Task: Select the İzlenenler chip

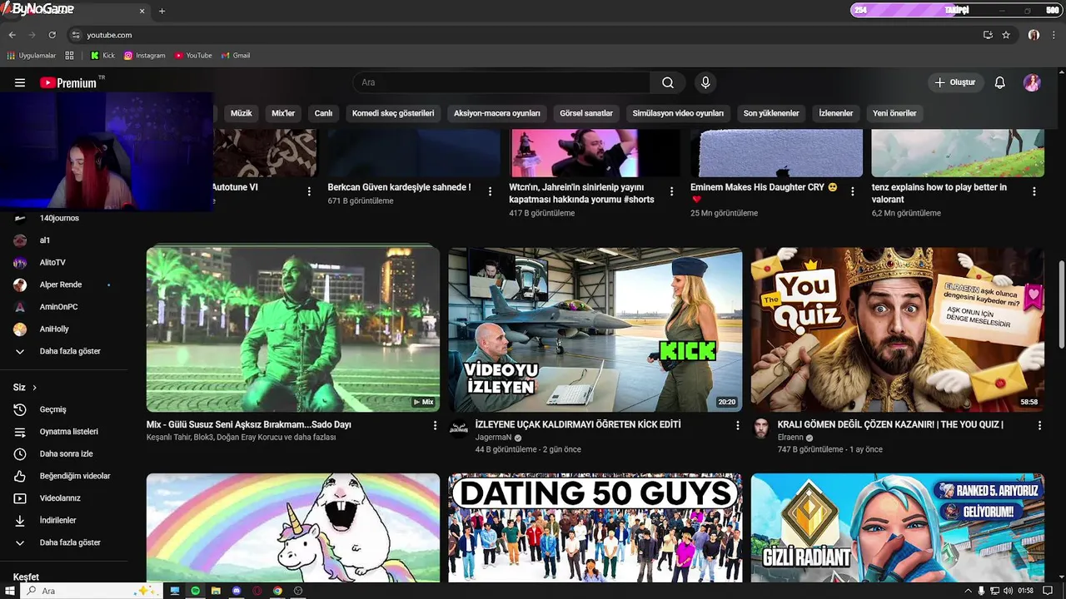Action: point(836,113)
